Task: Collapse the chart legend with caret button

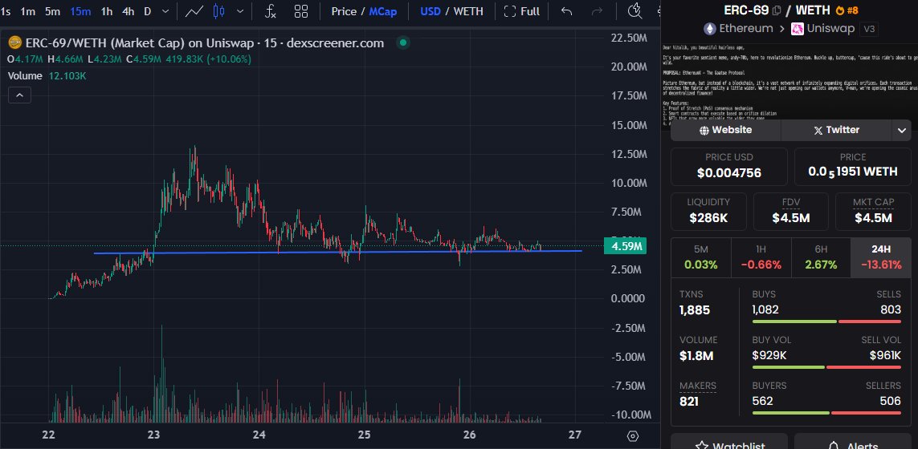Action: [x=19, y=95]
